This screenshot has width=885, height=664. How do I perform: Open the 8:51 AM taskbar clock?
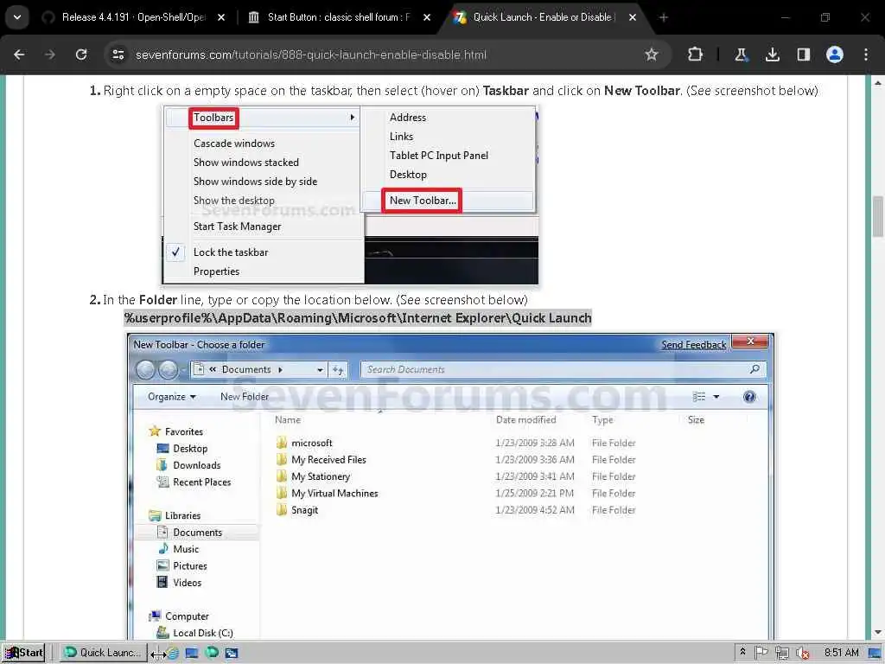(841, 653)
